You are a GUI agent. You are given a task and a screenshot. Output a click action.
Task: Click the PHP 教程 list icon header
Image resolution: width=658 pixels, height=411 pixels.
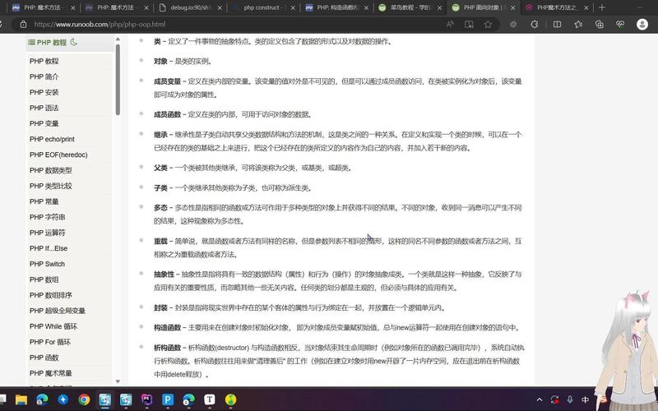pyautogui.click(x=31, y=42)
